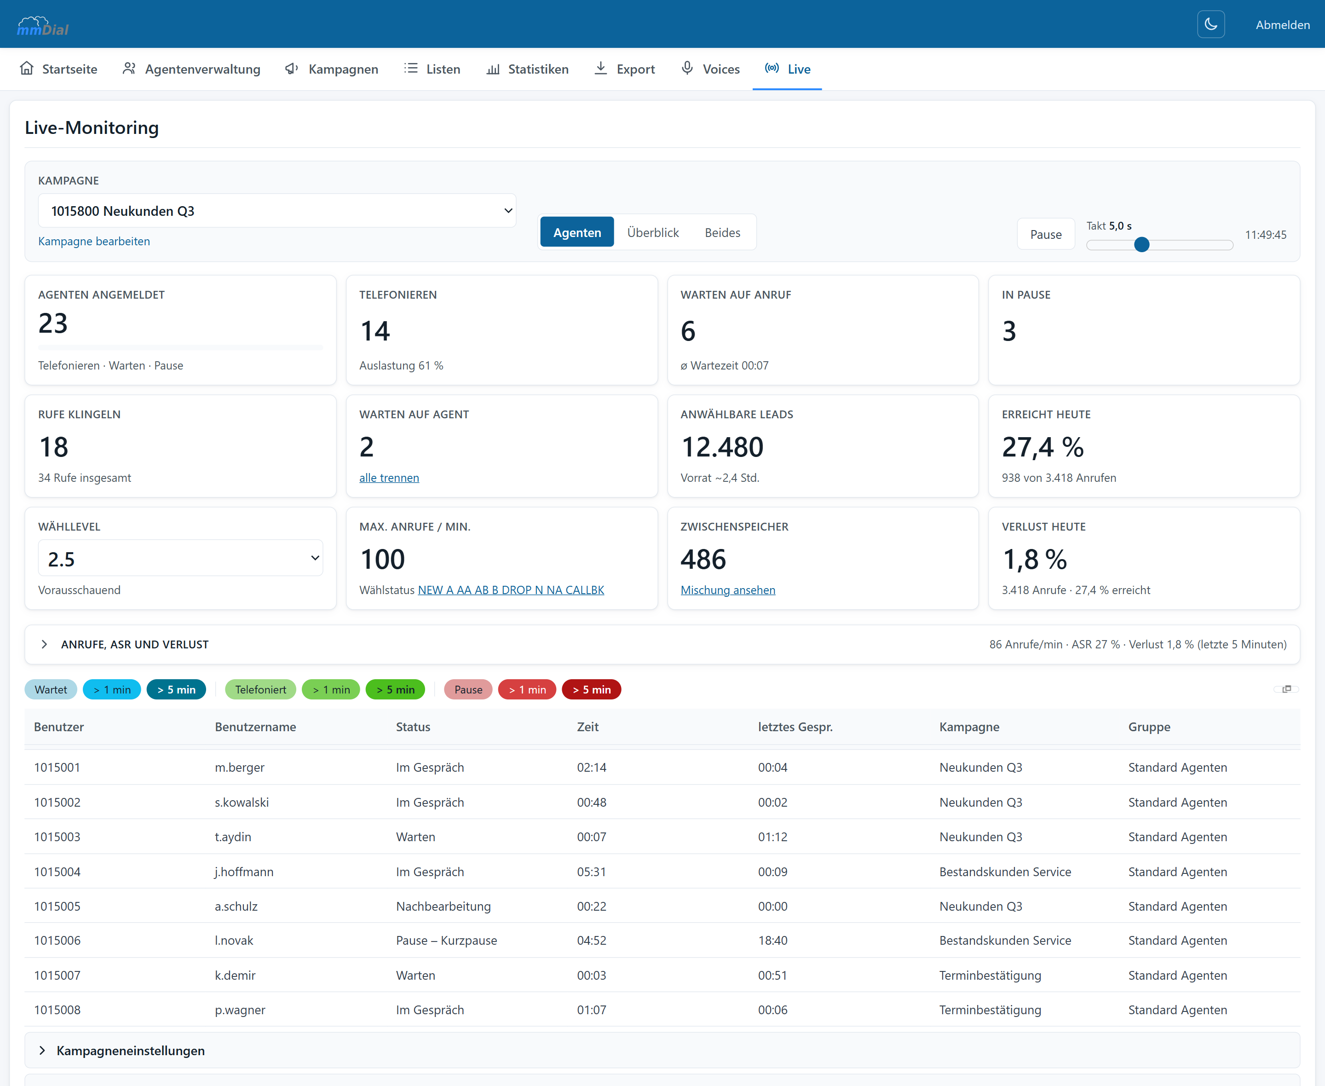Screen dimensions: 1325x1086
Task: Click Pause – Kurzpause status of l.novak
Action: click(x=446, y=940)
